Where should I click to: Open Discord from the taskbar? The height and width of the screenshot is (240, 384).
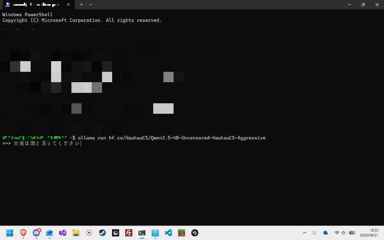[36, 233]
